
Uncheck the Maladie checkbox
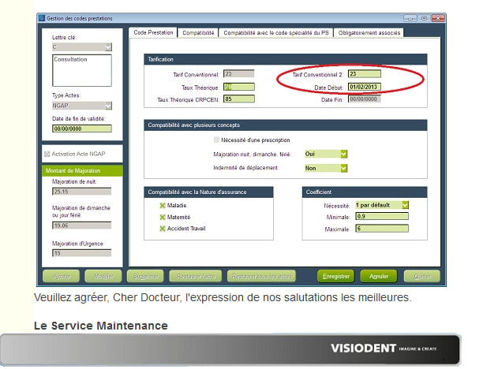pyautogui.click(x=162, y=206)
